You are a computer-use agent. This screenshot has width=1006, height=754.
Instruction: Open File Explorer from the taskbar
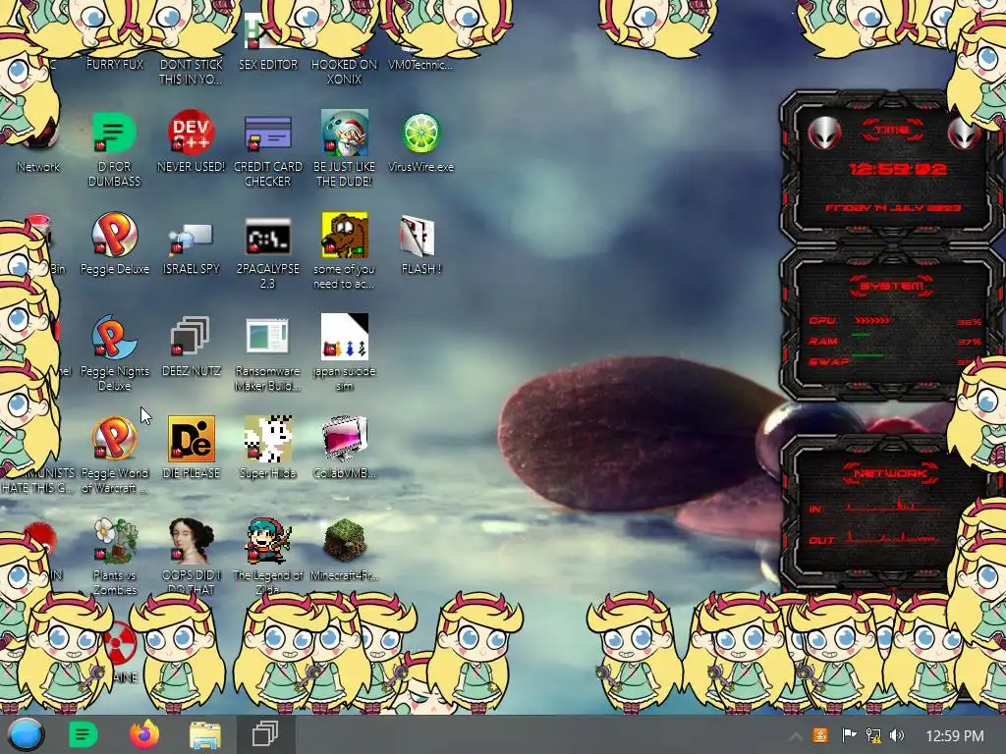click(x=205, y=735)
